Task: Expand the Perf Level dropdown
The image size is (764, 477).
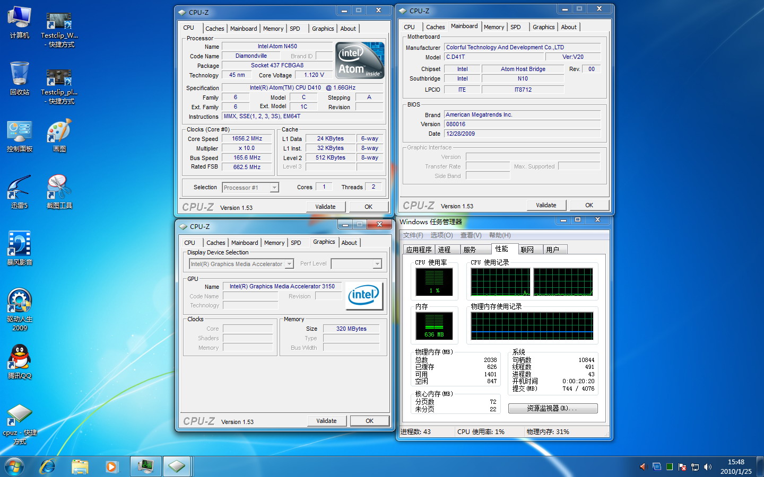Action: tap(377, 264)
